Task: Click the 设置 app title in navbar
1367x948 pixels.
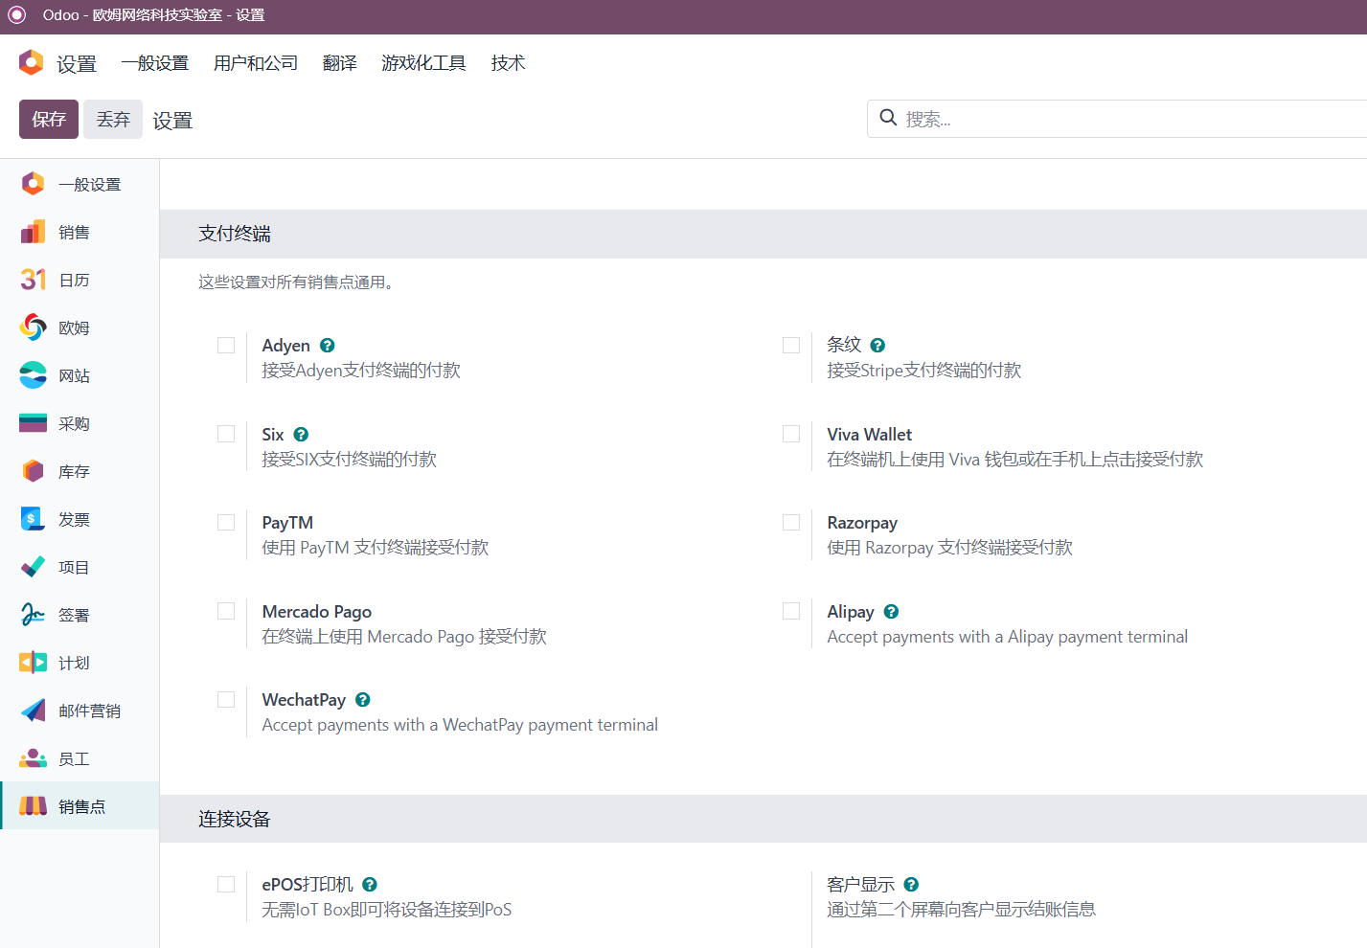Action: pyautogui.click(x=77, y=64)
